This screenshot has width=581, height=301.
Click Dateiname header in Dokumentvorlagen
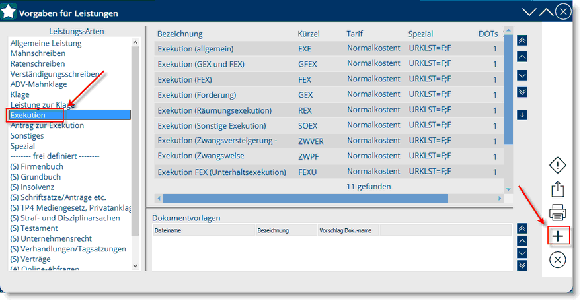[x=204, y=230]
